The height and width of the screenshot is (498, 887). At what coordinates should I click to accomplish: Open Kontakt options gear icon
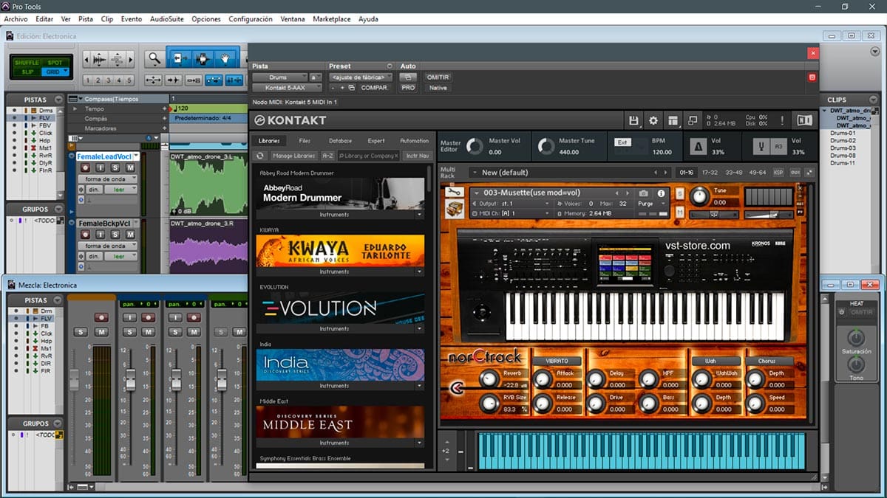pyautogui.click(x=653, y=120)
